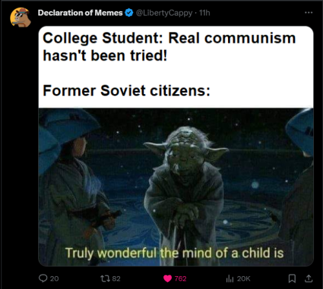Open the share upload icon
Screen dimensions: 323x289
pyautogui.click(x=309, y=279)
